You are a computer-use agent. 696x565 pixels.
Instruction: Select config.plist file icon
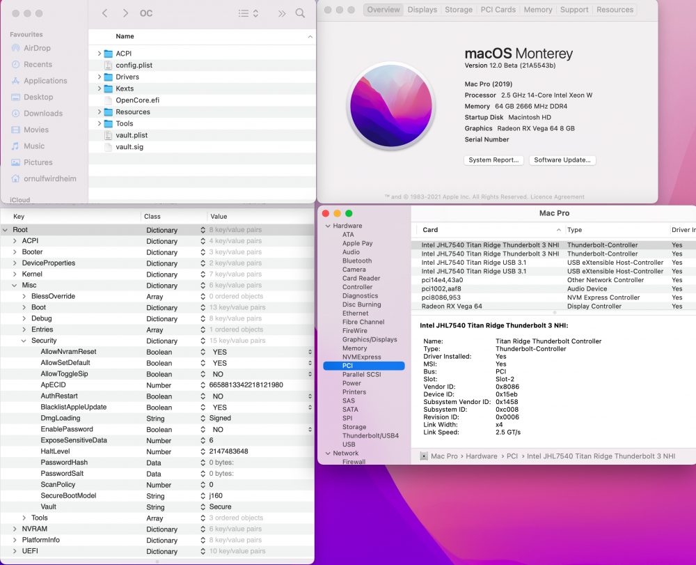tap(109, 65)
